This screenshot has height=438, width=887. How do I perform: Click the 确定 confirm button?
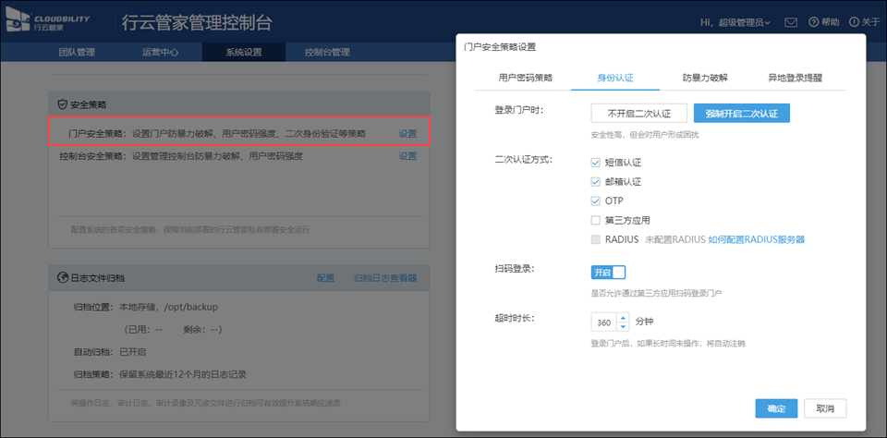click(776, 408)
